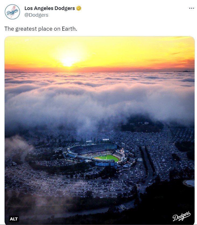Click the Dodgers profile avatar
This screenshot has width=197, height=225.
(x=12, y=12)
